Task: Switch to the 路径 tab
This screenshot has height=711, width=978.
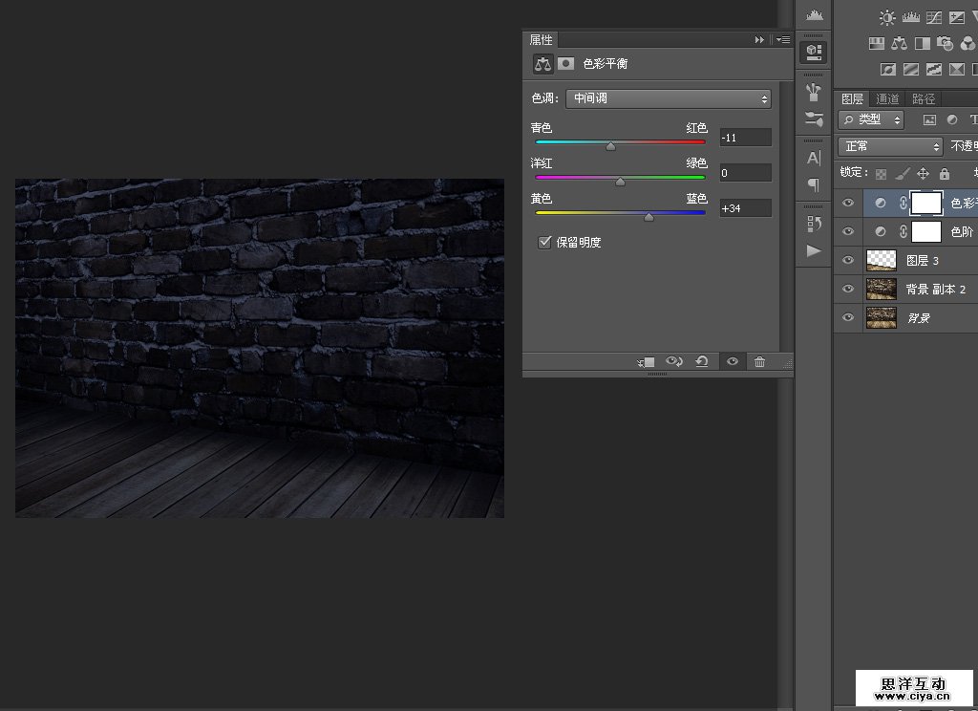Action: point(924,98)
